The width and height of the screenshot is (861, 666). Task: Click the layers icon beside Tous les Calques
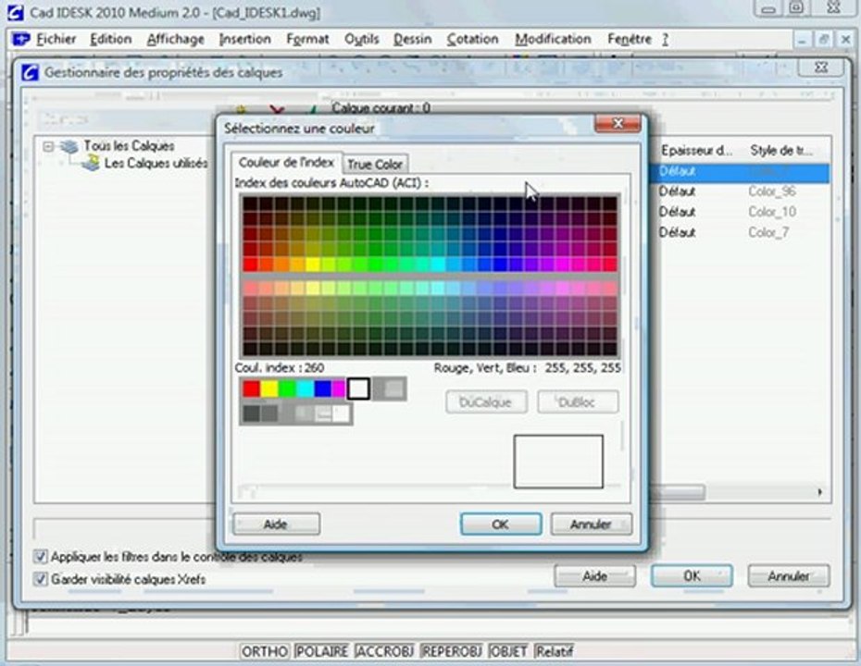69,146
